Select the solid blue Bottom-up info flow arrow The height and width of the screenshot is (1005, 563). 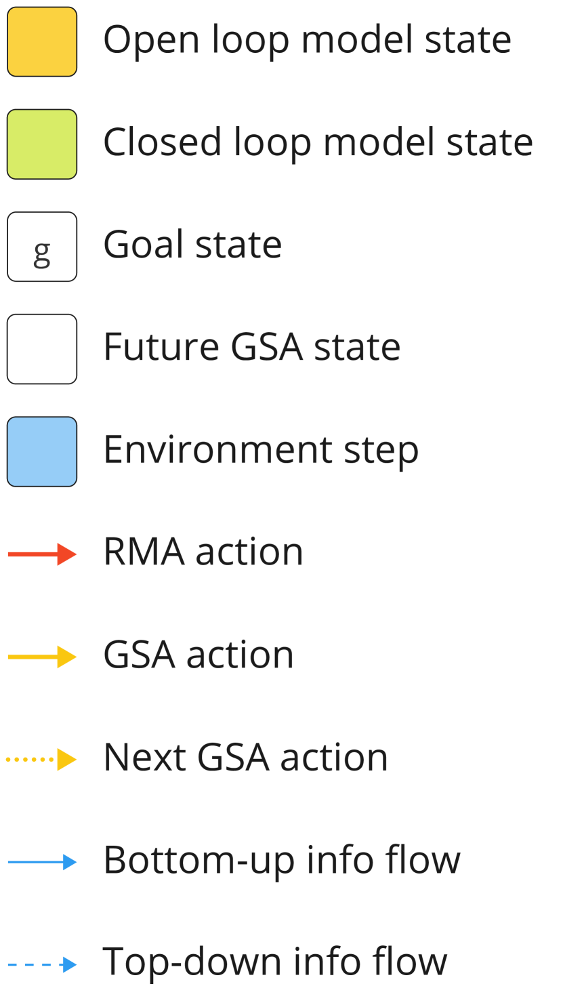(x=42, y=862)
